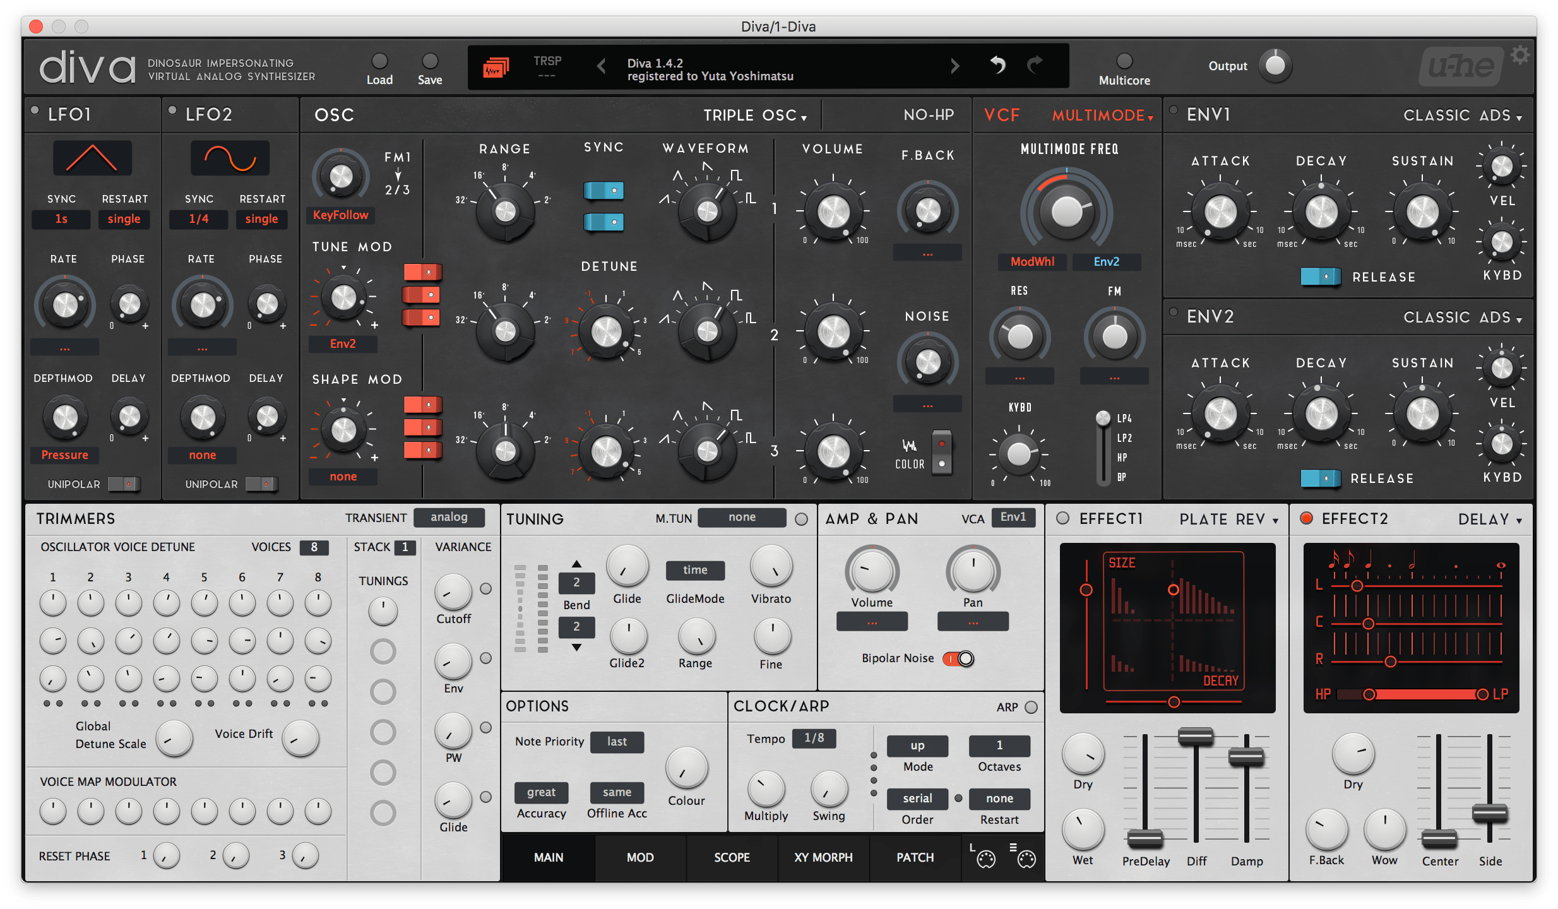Toggle ENV2 RELEASE switch
1558x909 pixels.
1321,478
